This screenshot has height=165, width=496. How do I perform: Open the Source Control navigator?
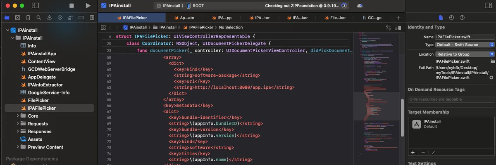pyautogui.click(x=17, y=18)
